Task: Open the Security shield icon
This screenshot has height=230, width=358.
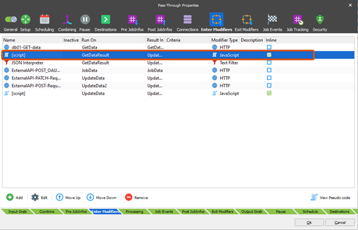Action: (320, 20)
